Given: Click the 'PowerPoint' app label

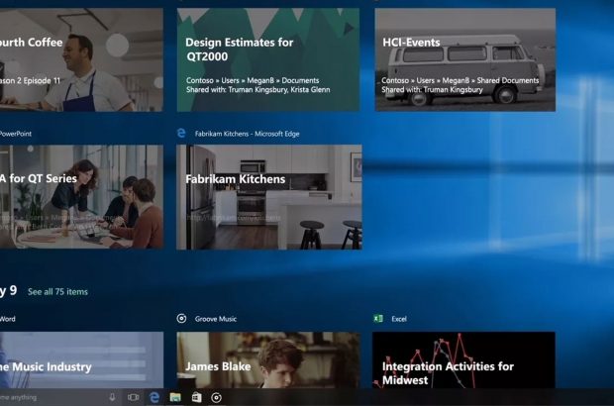Looking at the screenshot, I should 16,134.
